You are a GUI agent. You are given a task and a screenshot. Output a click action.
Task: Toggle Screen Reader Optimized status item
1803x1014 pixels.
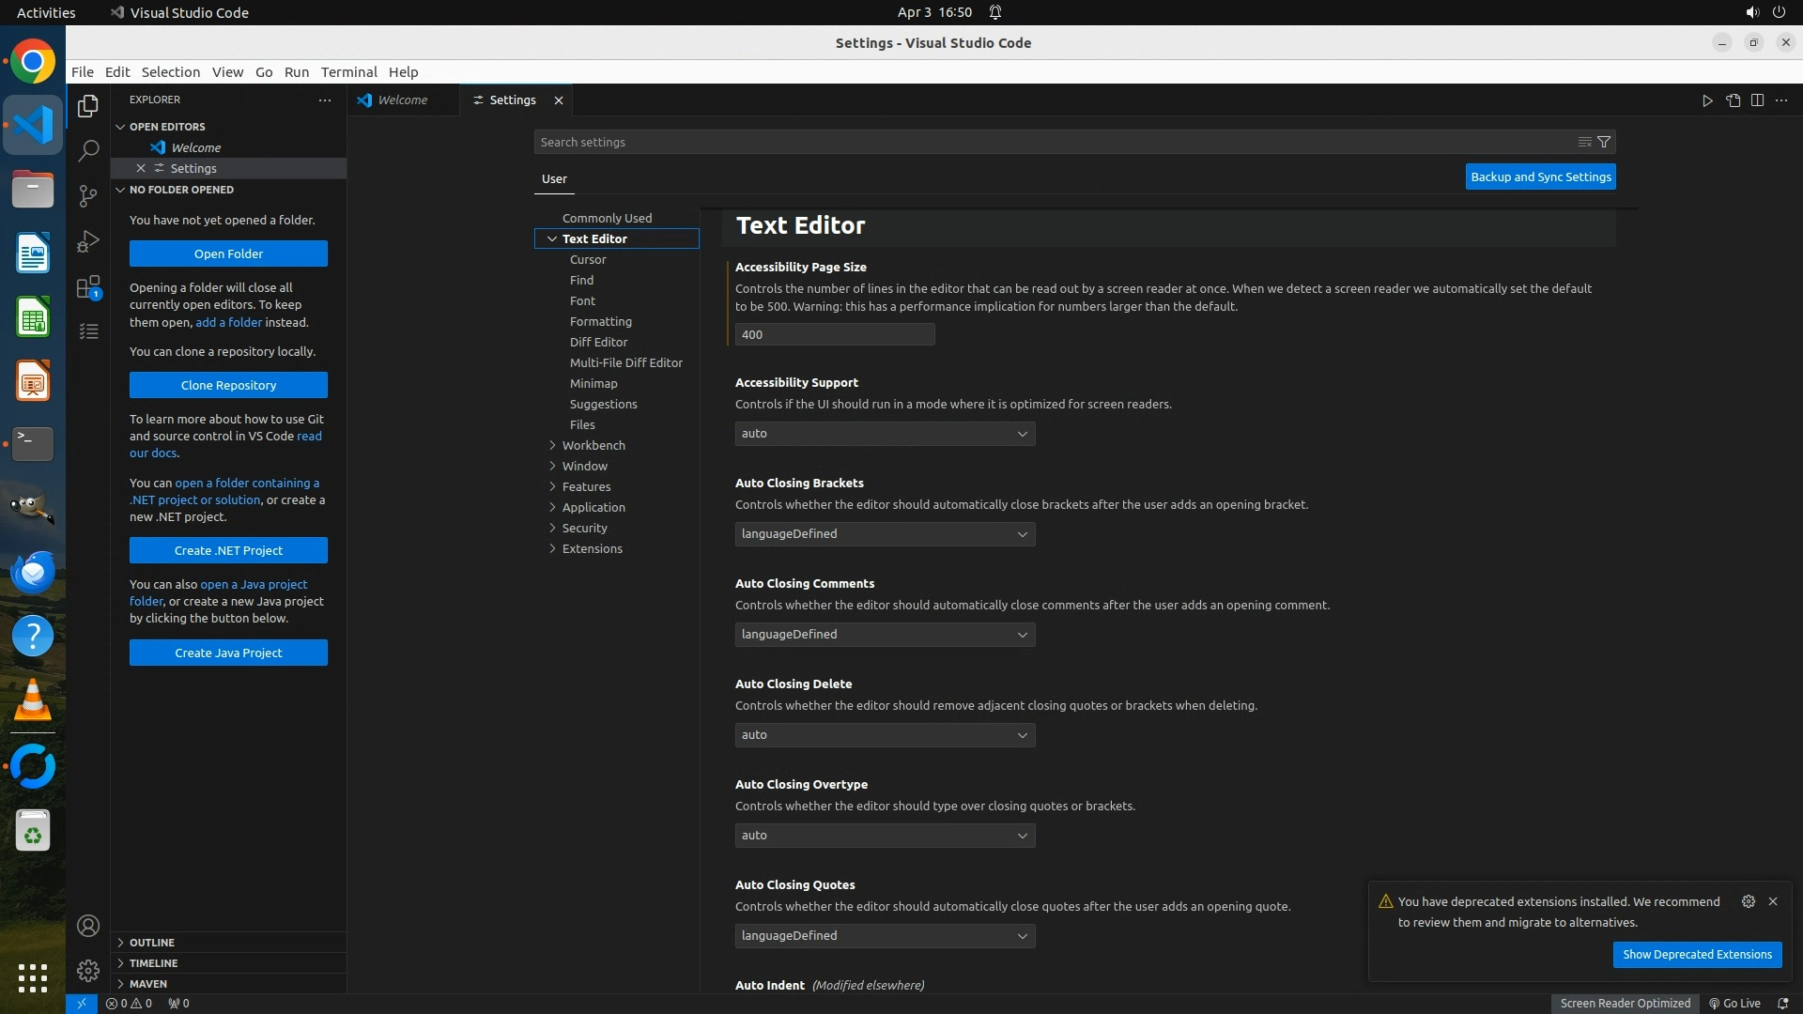click(1625, 1003)
